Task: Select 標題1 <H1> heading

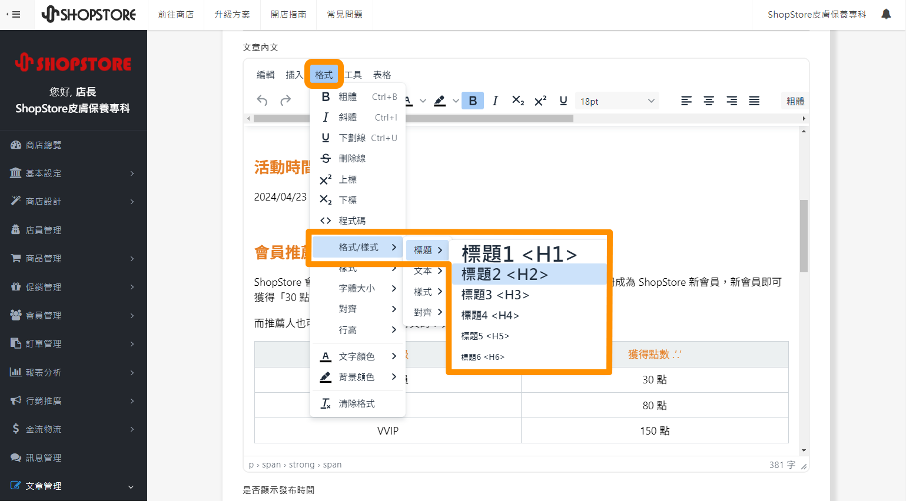Action: pyautogui.click(x=529, y=253)
